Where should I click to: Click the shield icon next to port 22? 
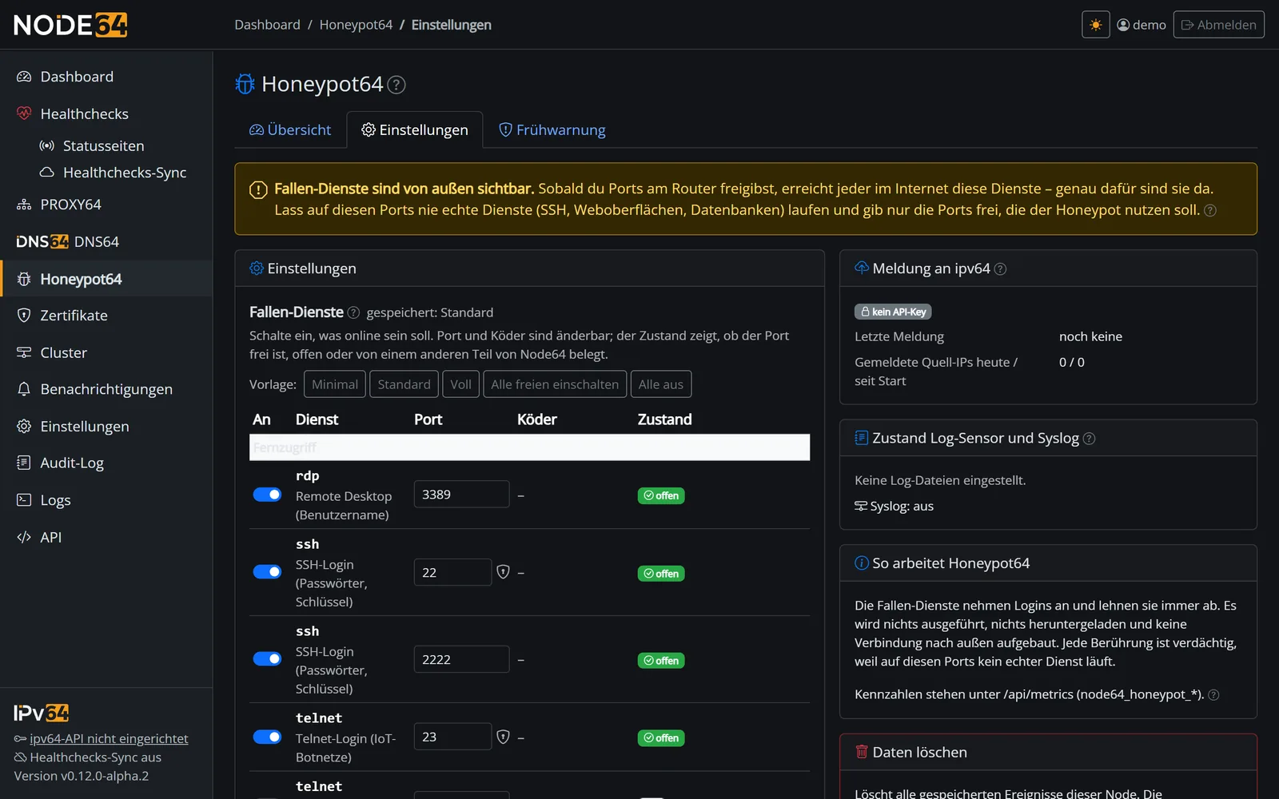point(503,572)
